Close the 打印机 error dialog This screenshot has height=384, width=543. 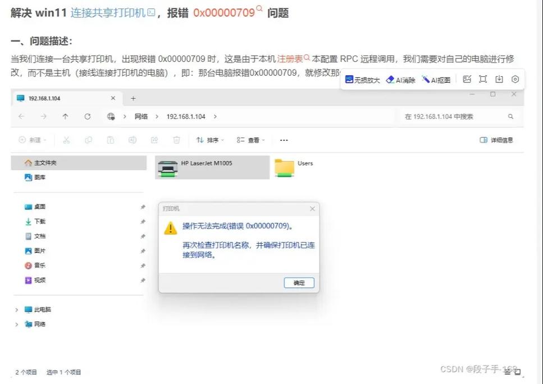(312, 209)
